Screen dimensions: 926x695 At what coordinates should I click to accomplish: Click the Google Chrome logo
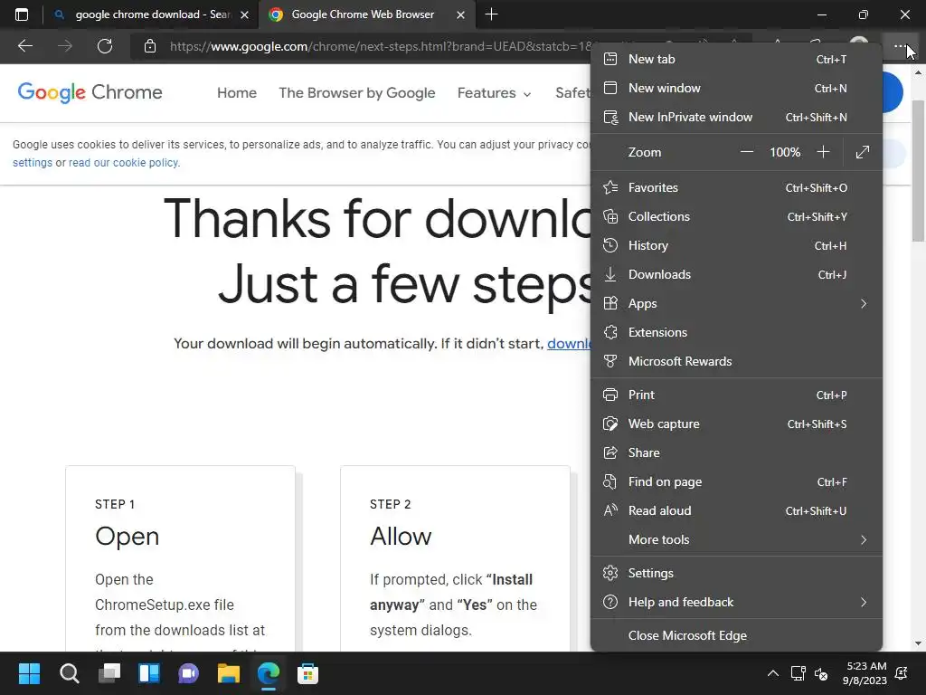tap(90, 92)
